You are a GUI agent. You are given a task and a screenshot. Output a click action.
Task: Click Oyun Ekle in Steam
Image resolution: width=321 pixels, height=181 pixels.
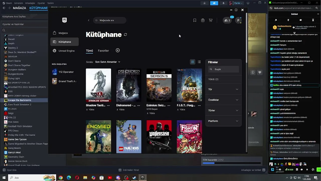click(x=10, y=170)
